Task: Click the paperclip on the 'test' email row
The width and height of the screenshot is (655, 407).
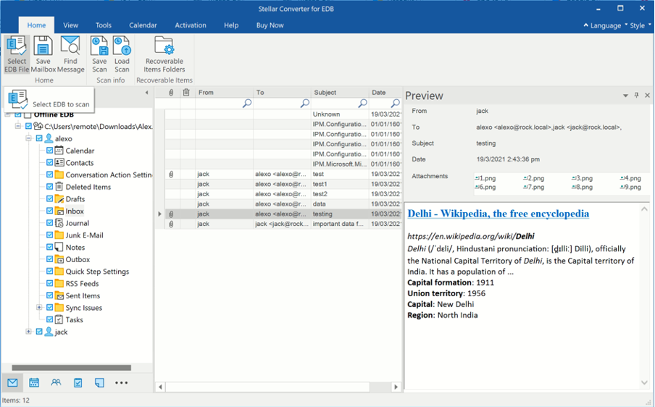Action: tap(171, 174)
